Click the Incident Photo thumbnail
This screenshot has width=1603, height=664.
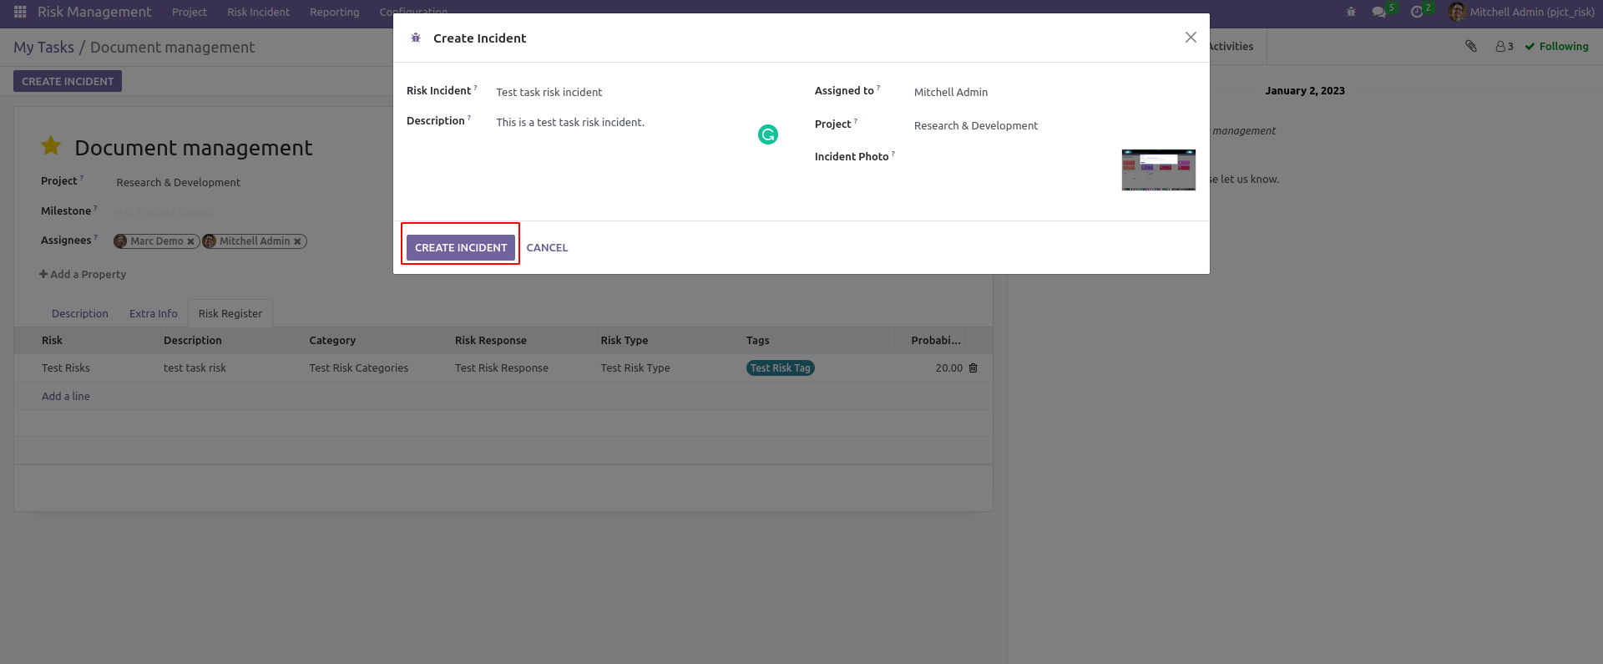[1158, 170]
